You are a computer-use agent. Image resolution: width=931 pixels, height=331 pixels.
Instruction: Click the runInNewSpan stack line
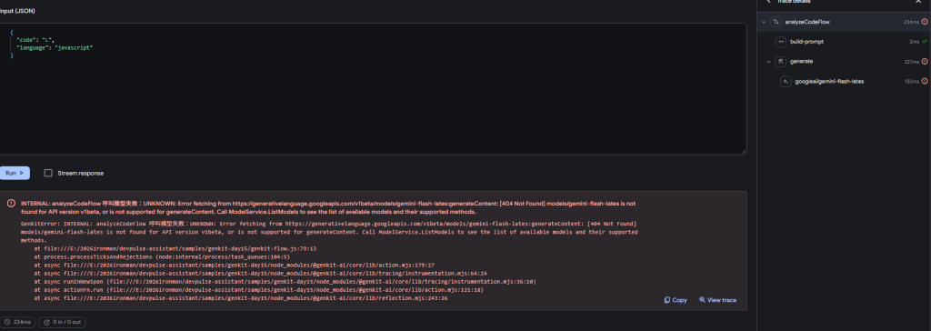pyautogui.click(x=285, y=282)
